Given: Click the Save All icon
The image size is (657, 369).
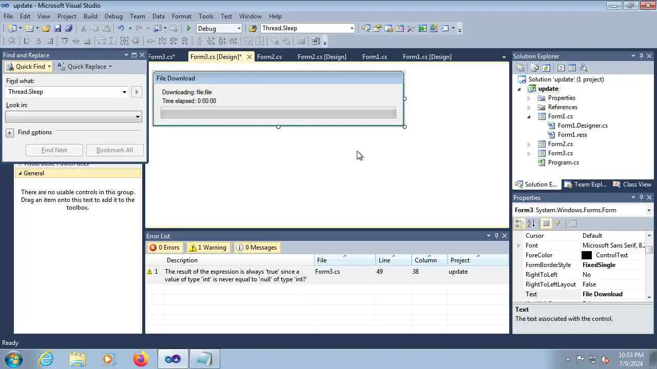Looking at the screenshot, I should [69, 29].
